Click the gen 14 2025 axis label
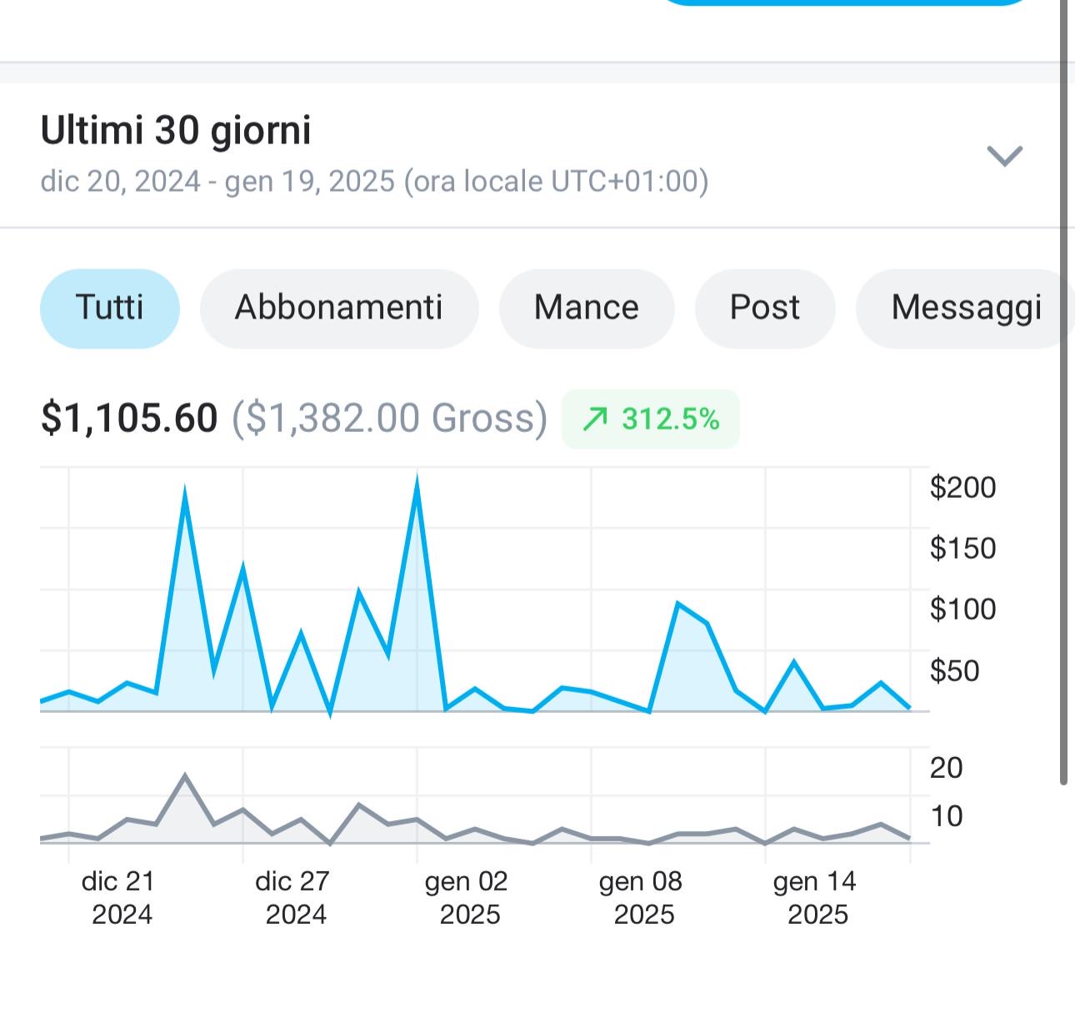The image size is (1075, 1033). 816,897
